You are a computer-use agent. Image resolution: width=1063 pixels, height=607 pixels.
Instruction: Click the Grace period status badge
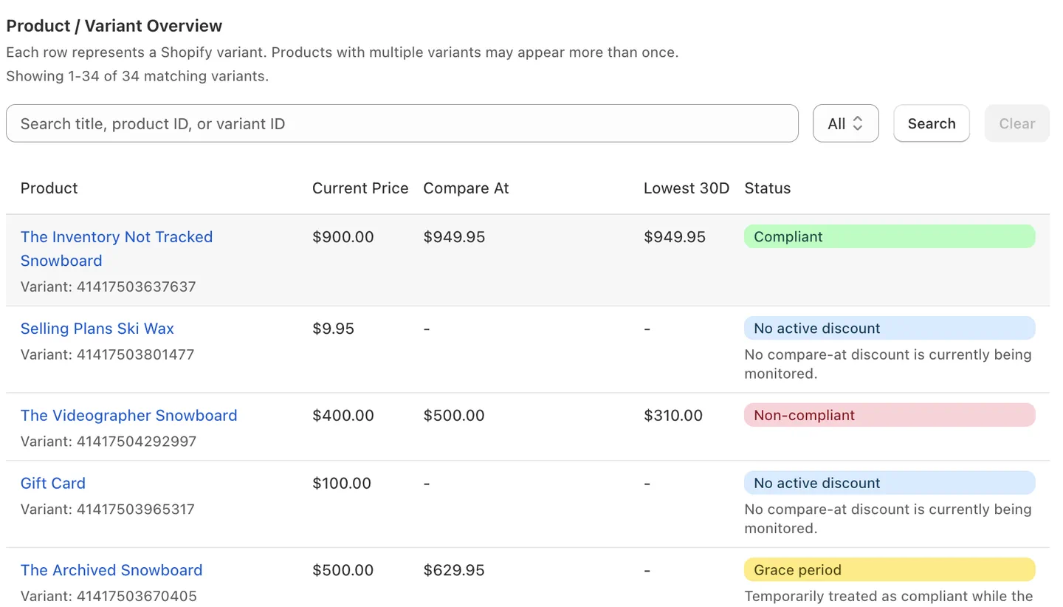(890, 570)
